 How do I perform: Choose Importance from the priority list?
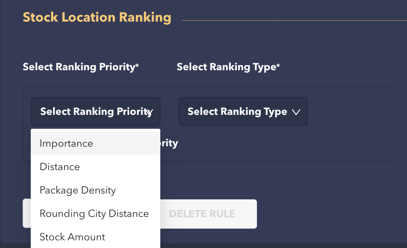pyautogui.click(x=67, y=143)
